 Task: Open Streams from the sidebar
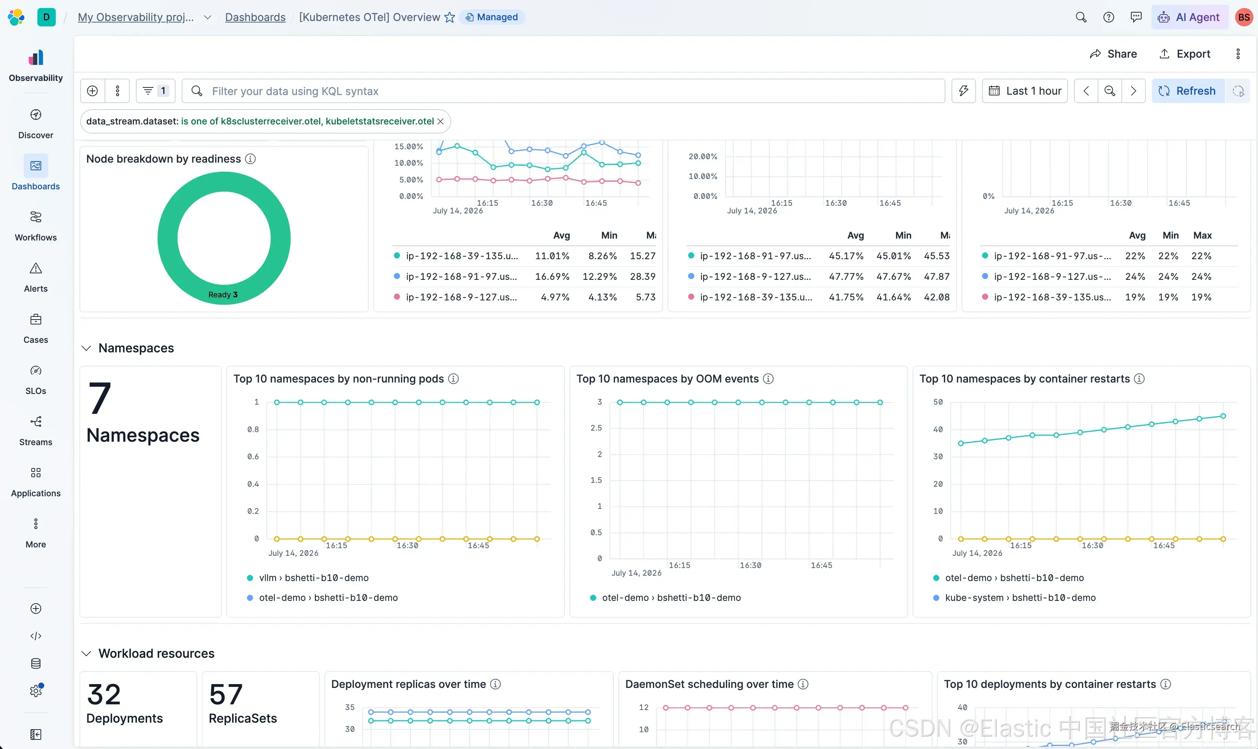click(35, 431)
